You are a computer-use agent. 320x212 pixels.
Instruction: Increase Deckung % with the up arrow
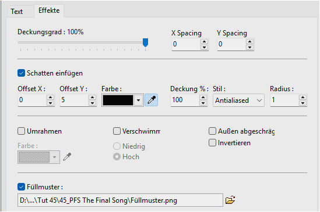pos(203,97)
